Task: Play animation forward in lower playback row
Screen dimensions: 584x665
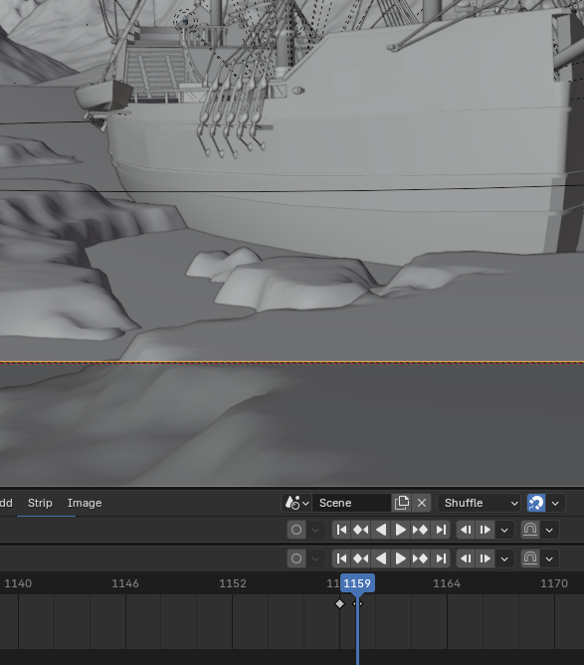Action: pyautogui.click(x=401, y=558)
